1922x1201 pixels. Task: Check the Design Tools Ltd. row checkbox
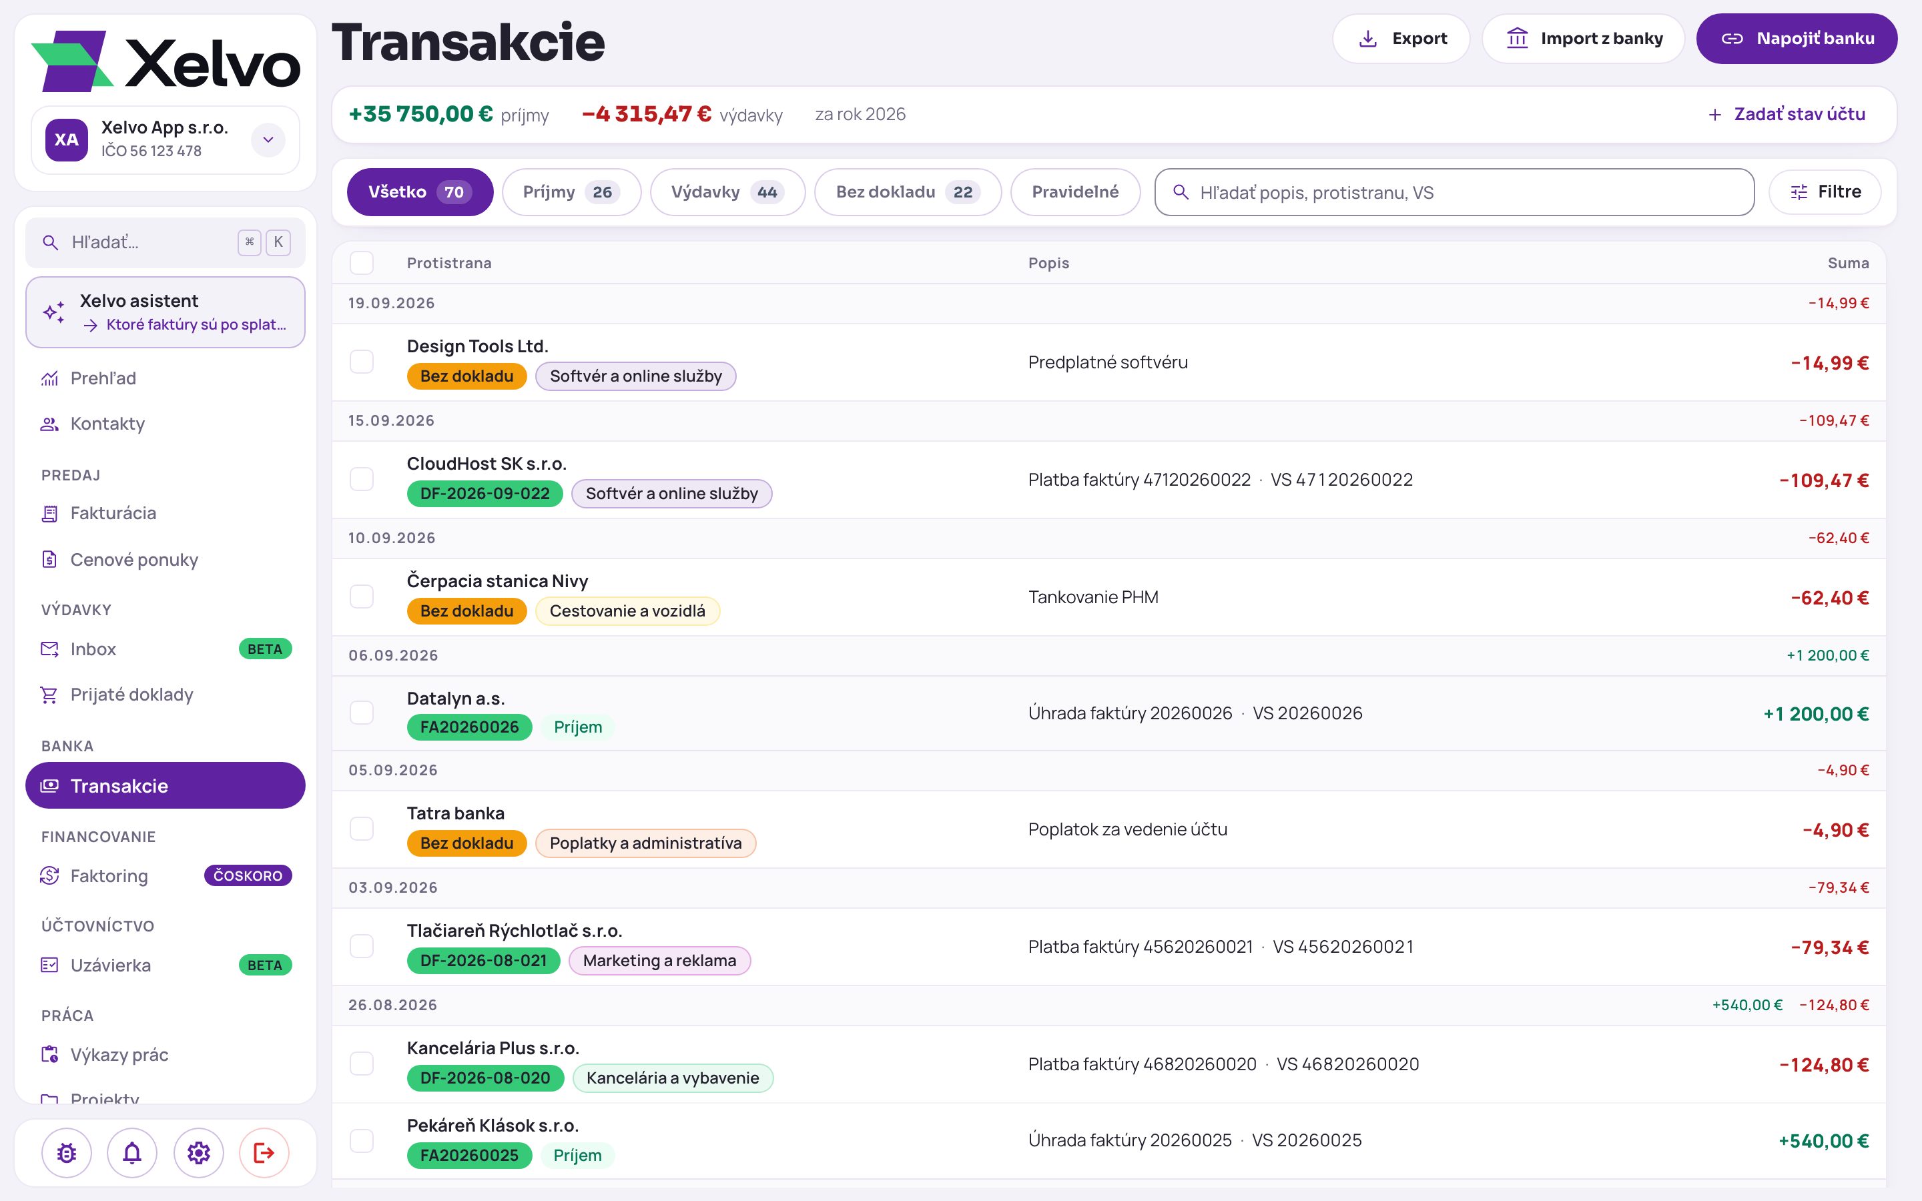[x=361, y=362]
